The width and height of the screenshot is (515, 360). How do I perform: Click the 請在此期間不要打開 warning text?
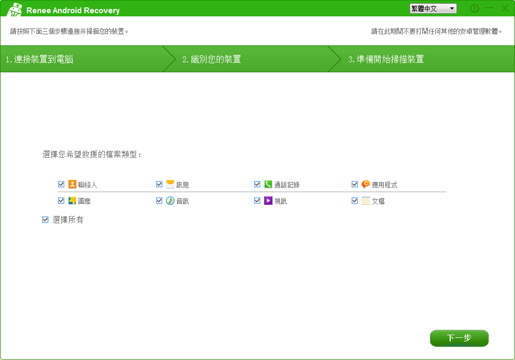pos(437,31)
